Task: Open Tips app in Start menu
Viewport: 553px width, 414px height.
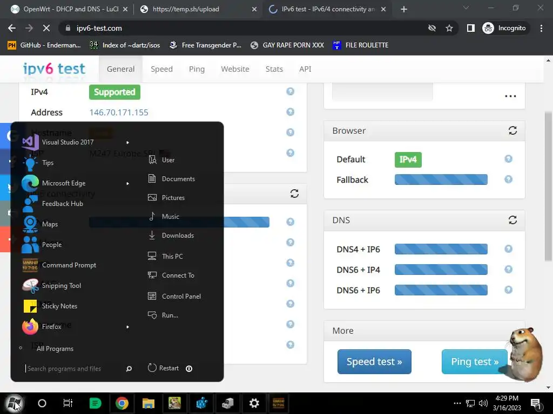Action: [48, 163]
